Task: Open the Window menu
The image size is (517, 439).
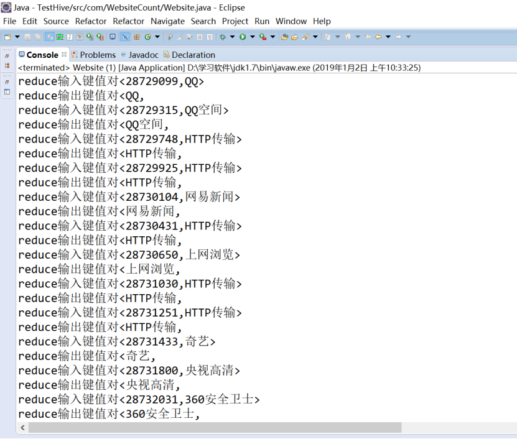Action: (x=291, y=21)
